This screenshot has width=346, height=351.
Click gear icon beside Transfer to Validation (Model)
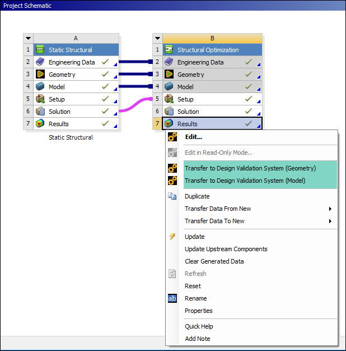tap(172, 181)
